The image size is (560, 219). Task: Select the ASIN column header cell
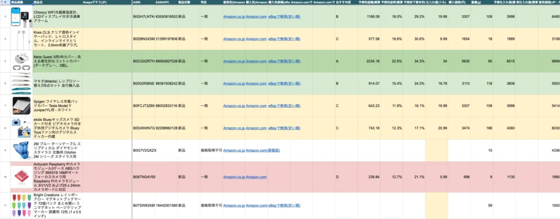(x=144, y=2)
